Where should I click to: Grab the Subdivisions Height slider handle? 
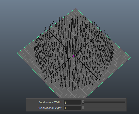coord(83,108)
